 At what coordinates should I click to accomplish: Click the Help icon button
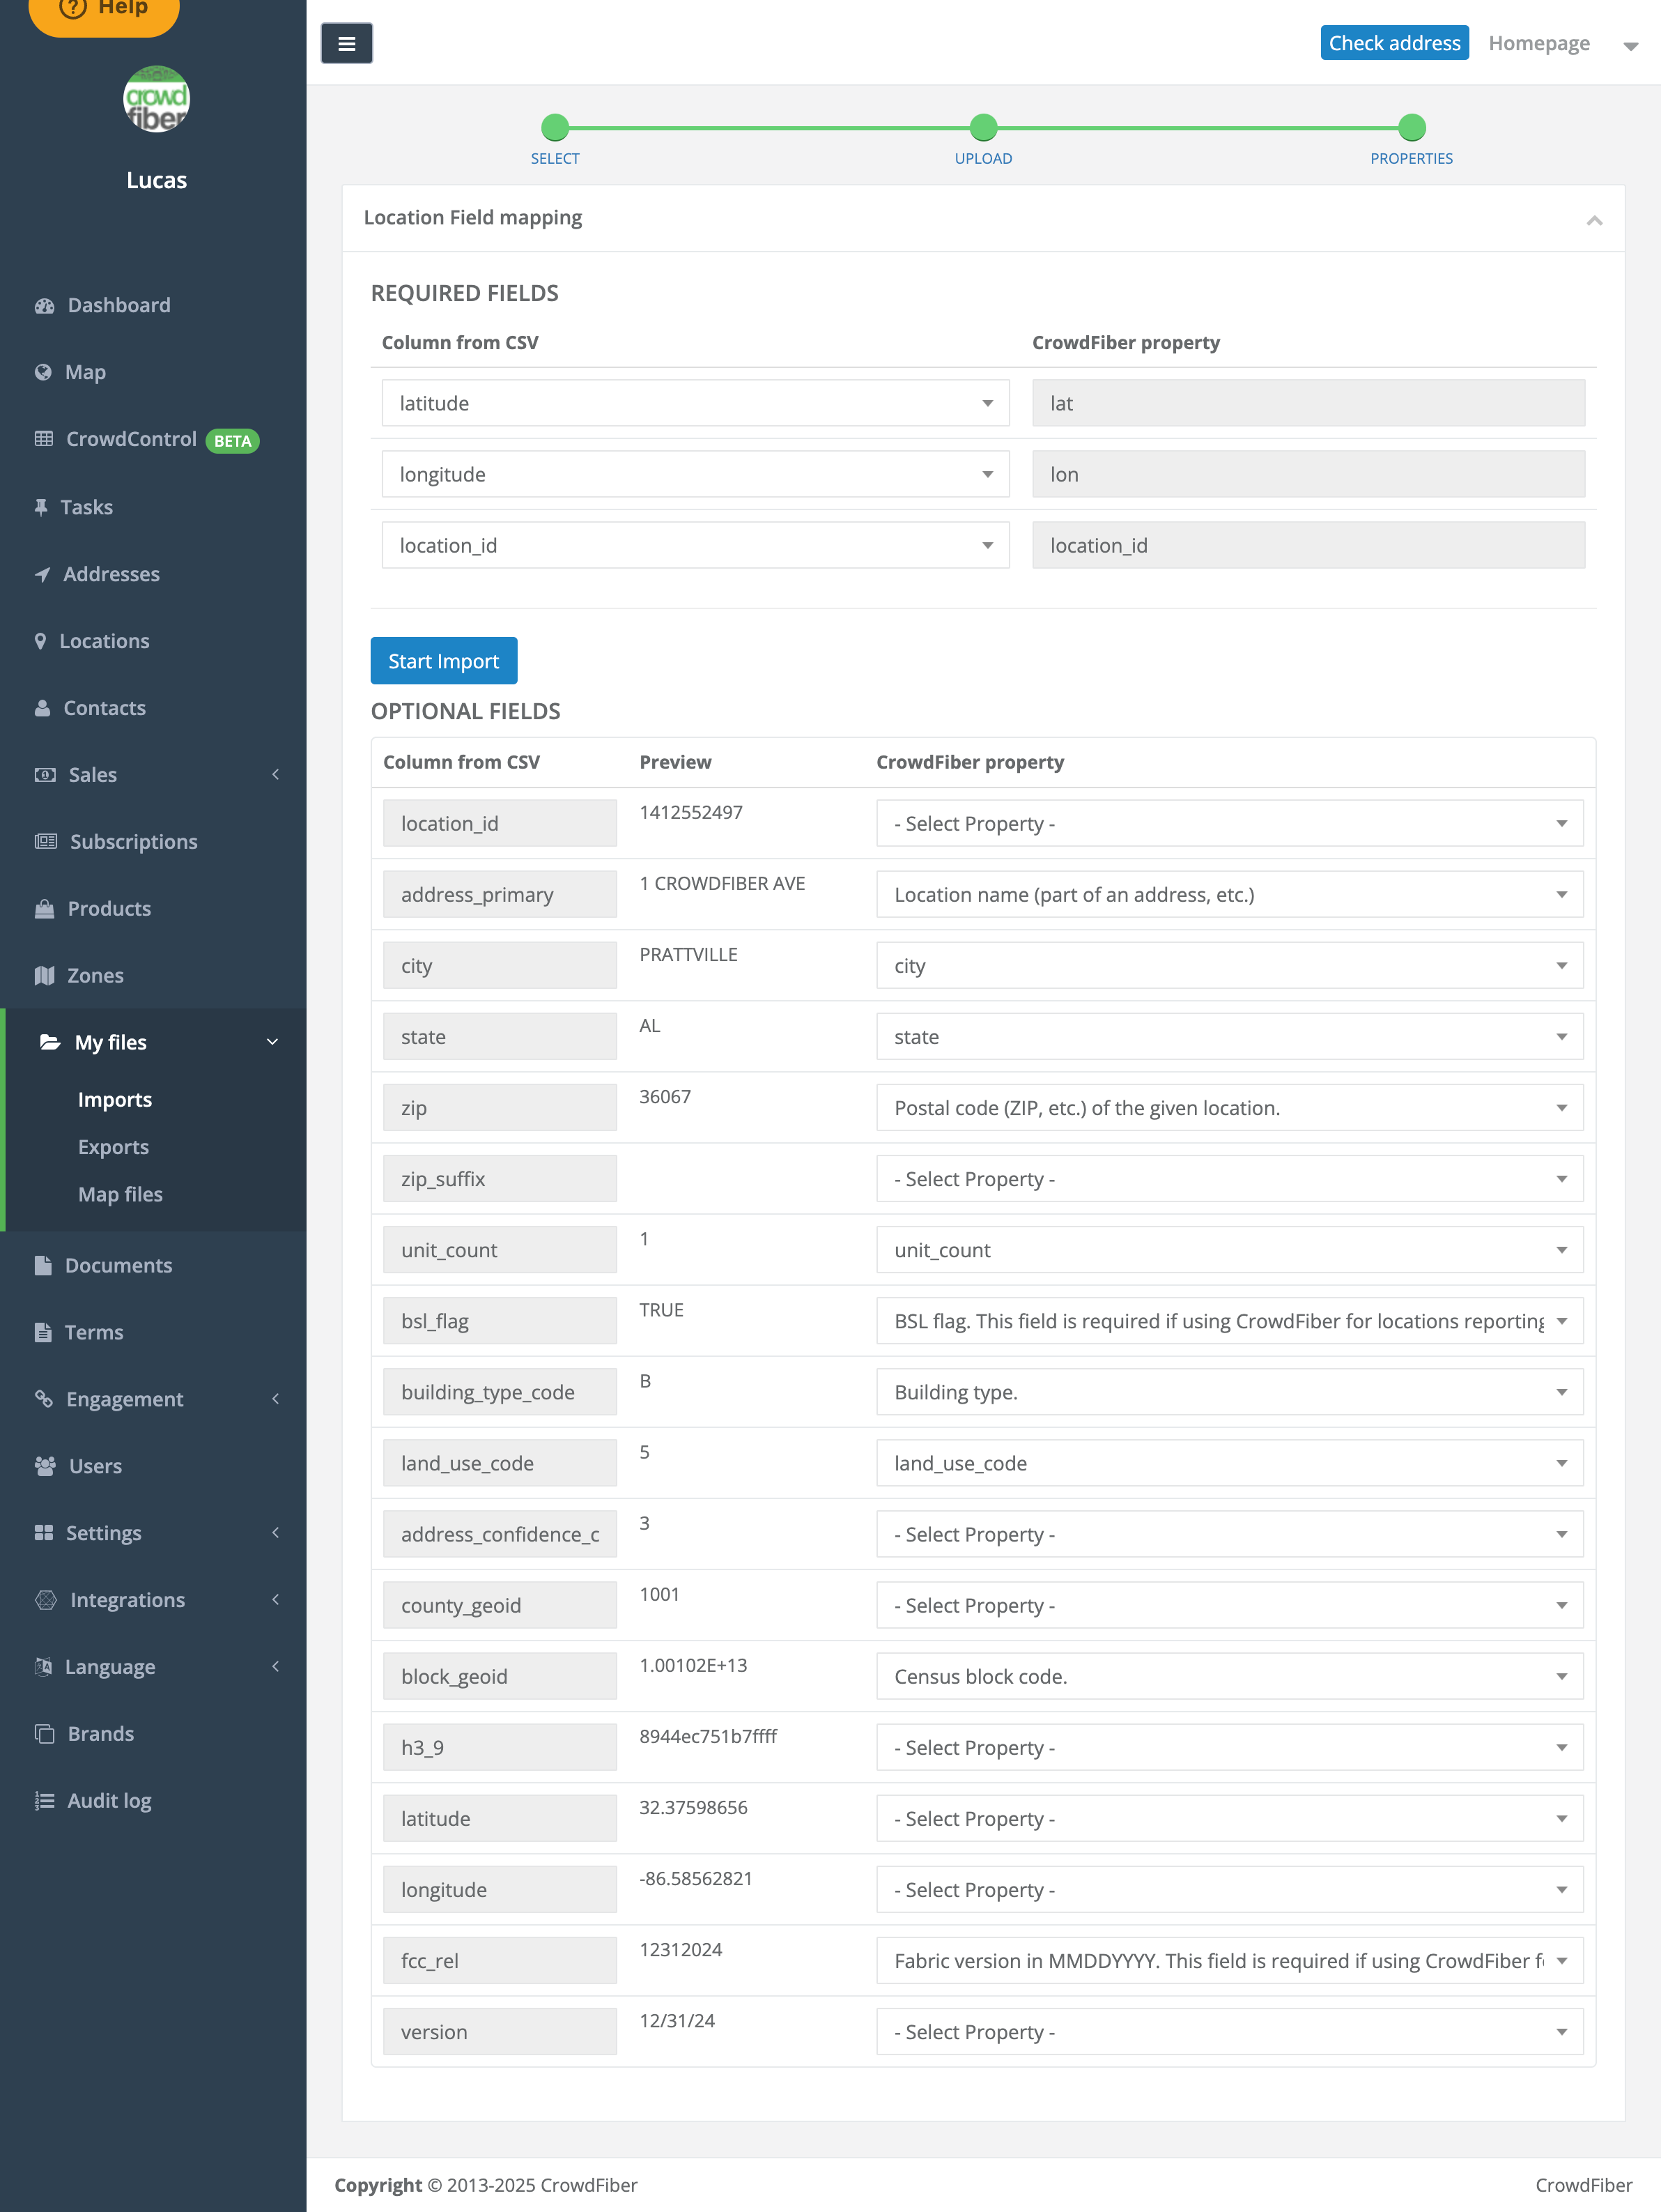tap(73, 7)
